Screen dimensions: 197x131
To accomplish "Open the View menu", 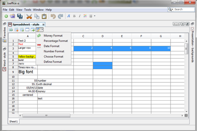I will [19, 10].
